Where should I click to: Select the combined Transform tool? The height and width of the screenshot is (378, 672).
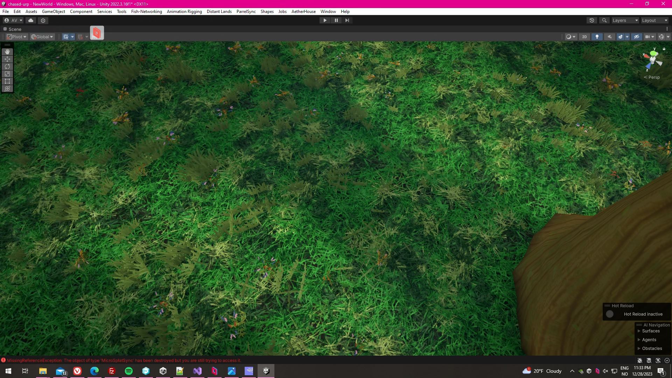pyautogui.click(x=7, y=89)
